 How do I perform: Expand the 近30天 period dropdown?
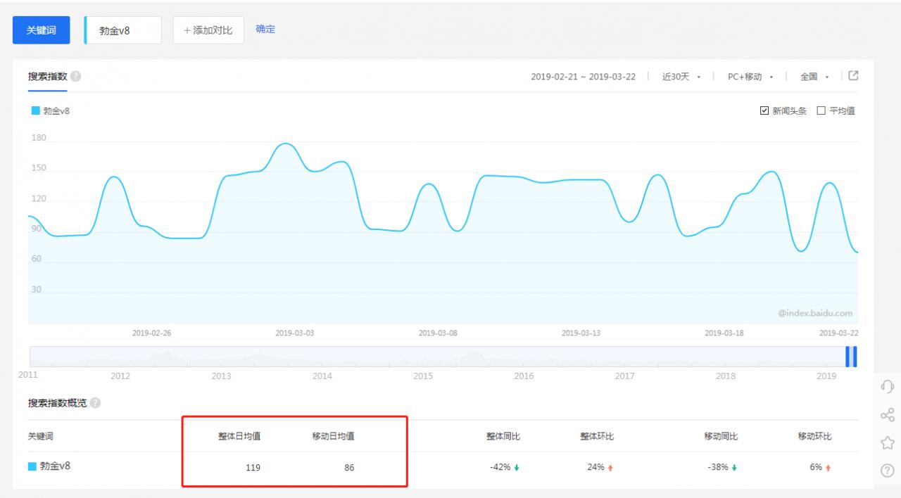coord(682,77)
